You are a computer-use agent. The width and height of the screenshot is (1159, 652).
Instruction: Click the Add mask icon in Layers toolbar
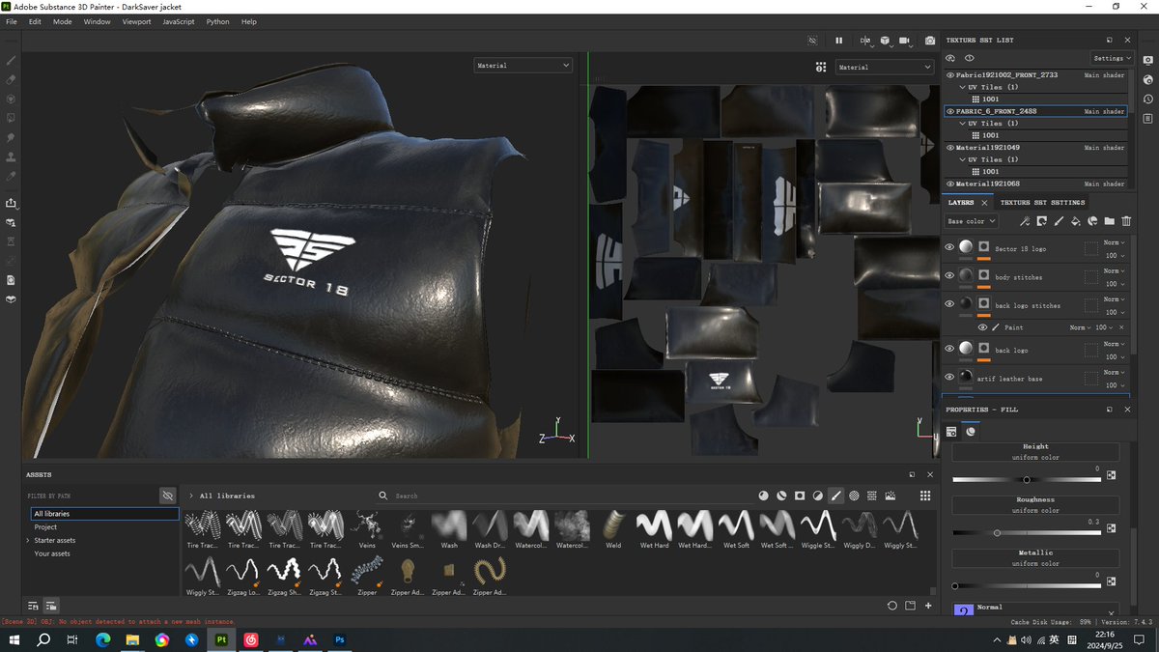pos(1041,221)
